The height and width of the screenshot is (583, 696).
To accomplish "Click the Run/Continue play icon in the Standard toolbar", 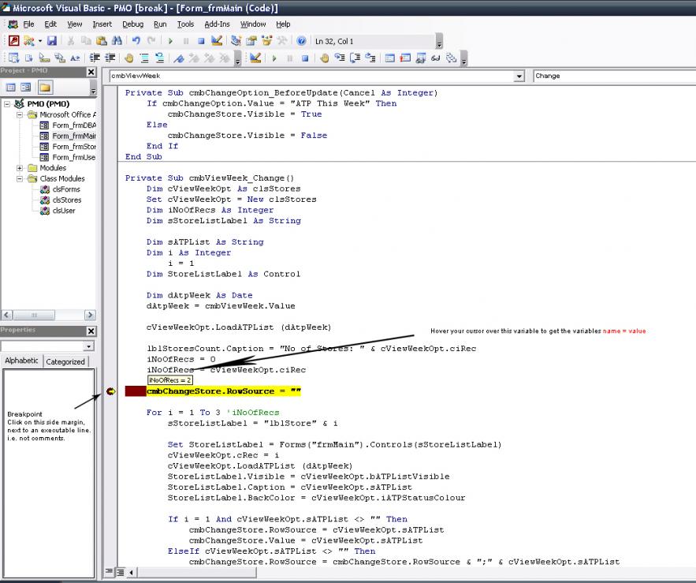I will (x=169, y=41).
